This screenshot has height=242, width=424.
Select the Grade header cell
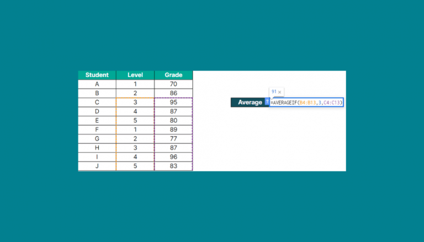[173, 75]
